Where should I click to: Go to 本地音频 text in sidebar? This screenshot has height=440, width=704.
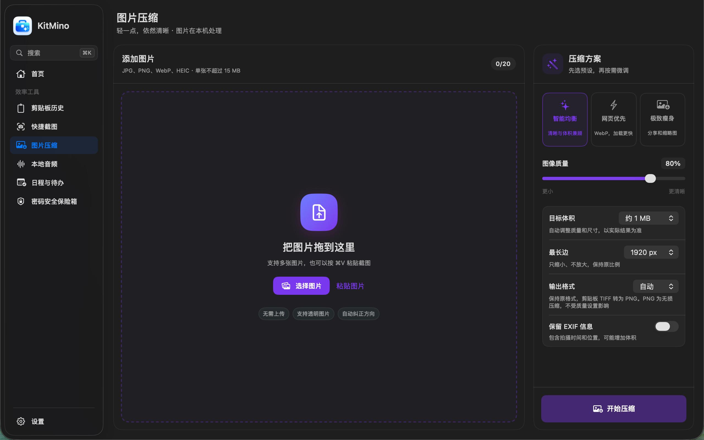coord(44,164)
